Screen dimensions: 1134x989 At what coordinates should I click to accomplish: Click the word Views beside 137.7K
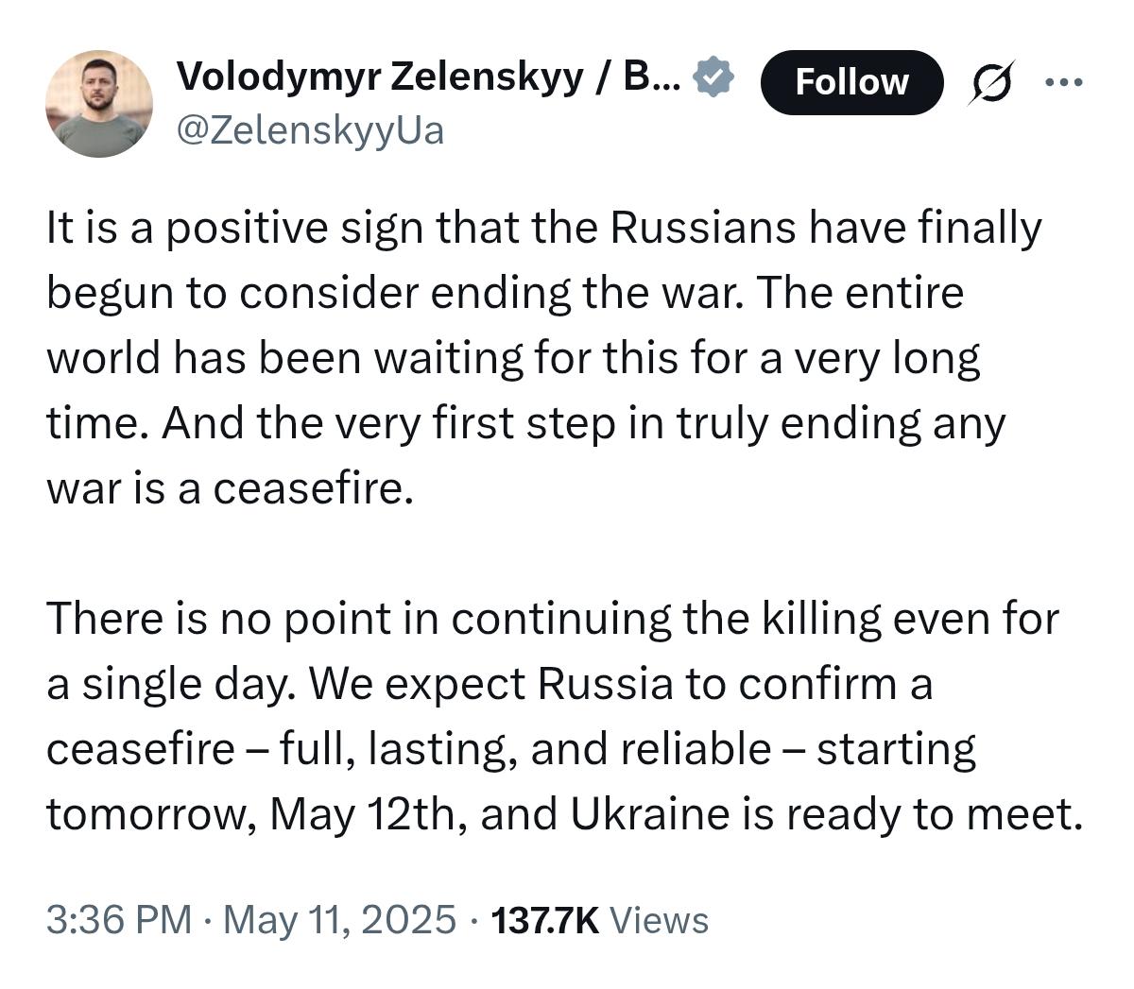[659, 919]
